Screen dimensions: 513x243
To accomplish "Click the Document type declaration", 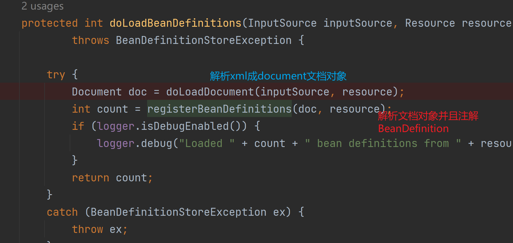I will 97,92.
